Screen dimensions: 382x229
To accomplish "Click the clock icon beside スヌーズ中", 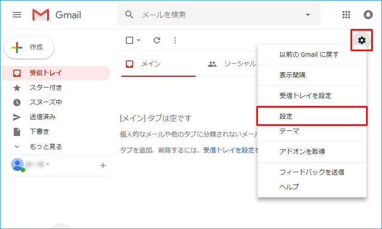I will click(17, 103).
